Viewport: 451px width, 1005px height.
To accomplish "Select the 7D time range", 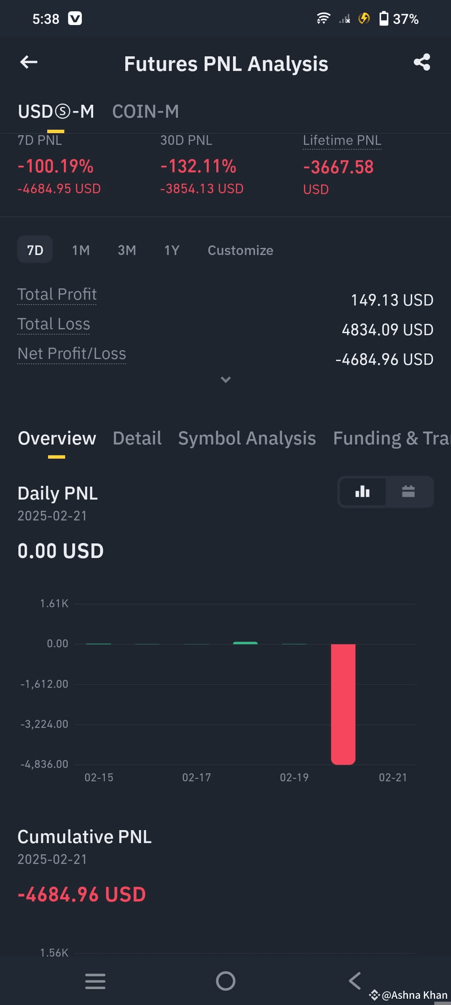I will pyautogui.click(x=35, y=250).
